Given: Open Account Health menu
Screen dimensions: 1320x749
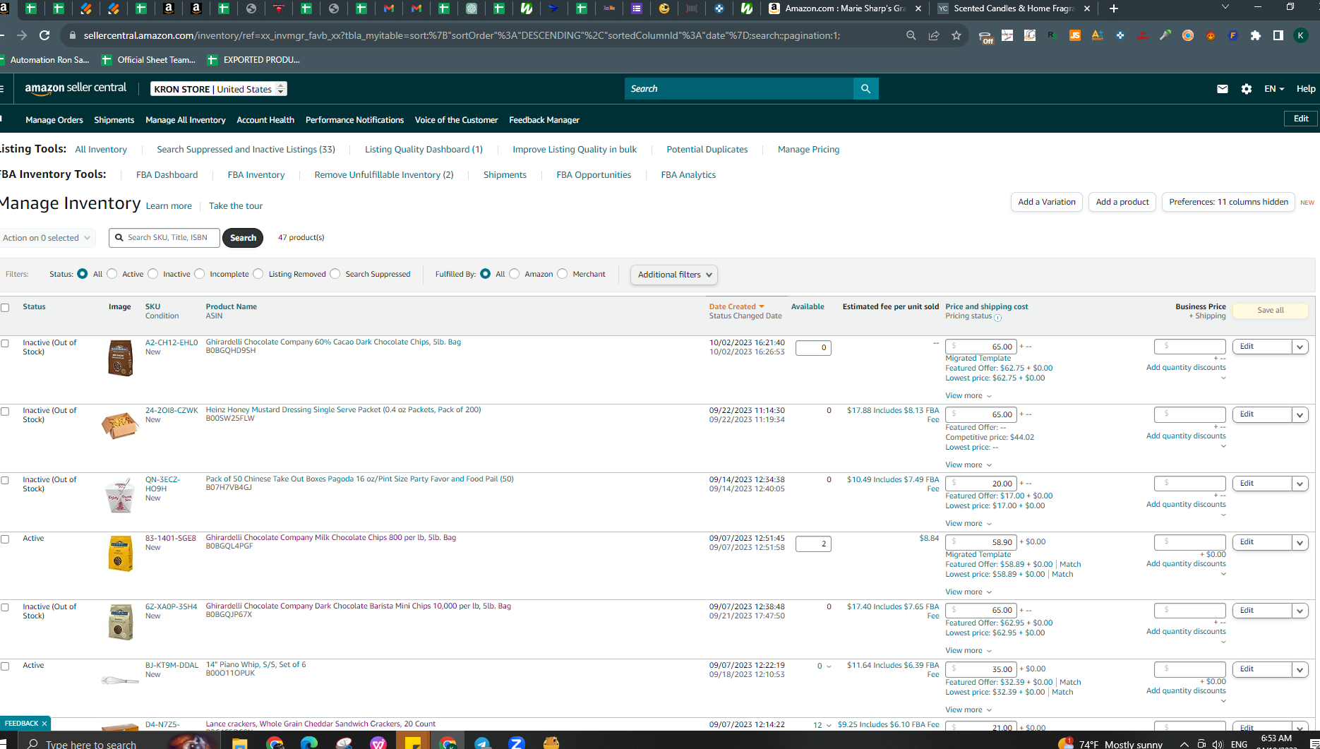Looking at the screenshot, I should pos(265,120).
